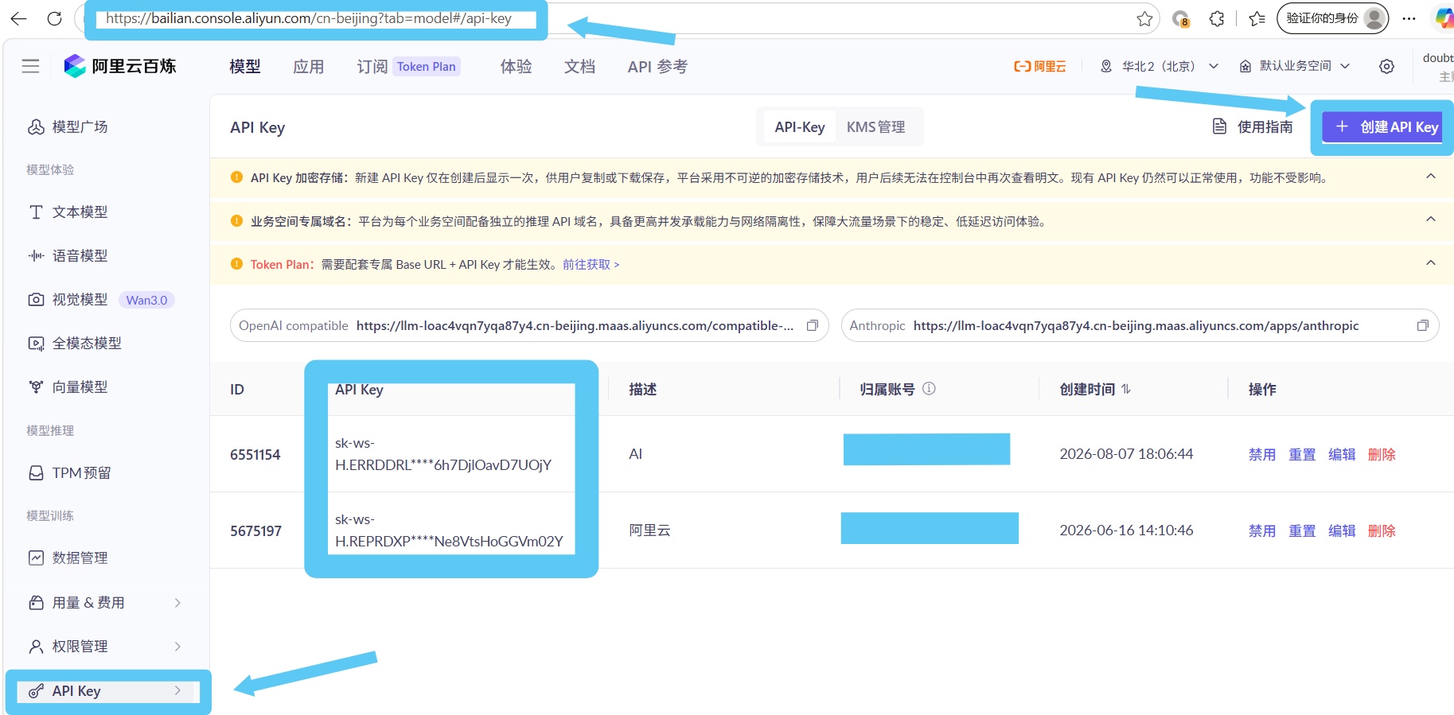Viewport: 1454px width, 715px height.
Task: Edit API key 5675197 via 编辑
Action: (1342, 530)
